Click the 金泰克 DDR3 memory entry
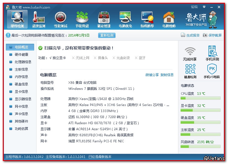228x164 pixels. pyautogui.click(x=93, y=111)
